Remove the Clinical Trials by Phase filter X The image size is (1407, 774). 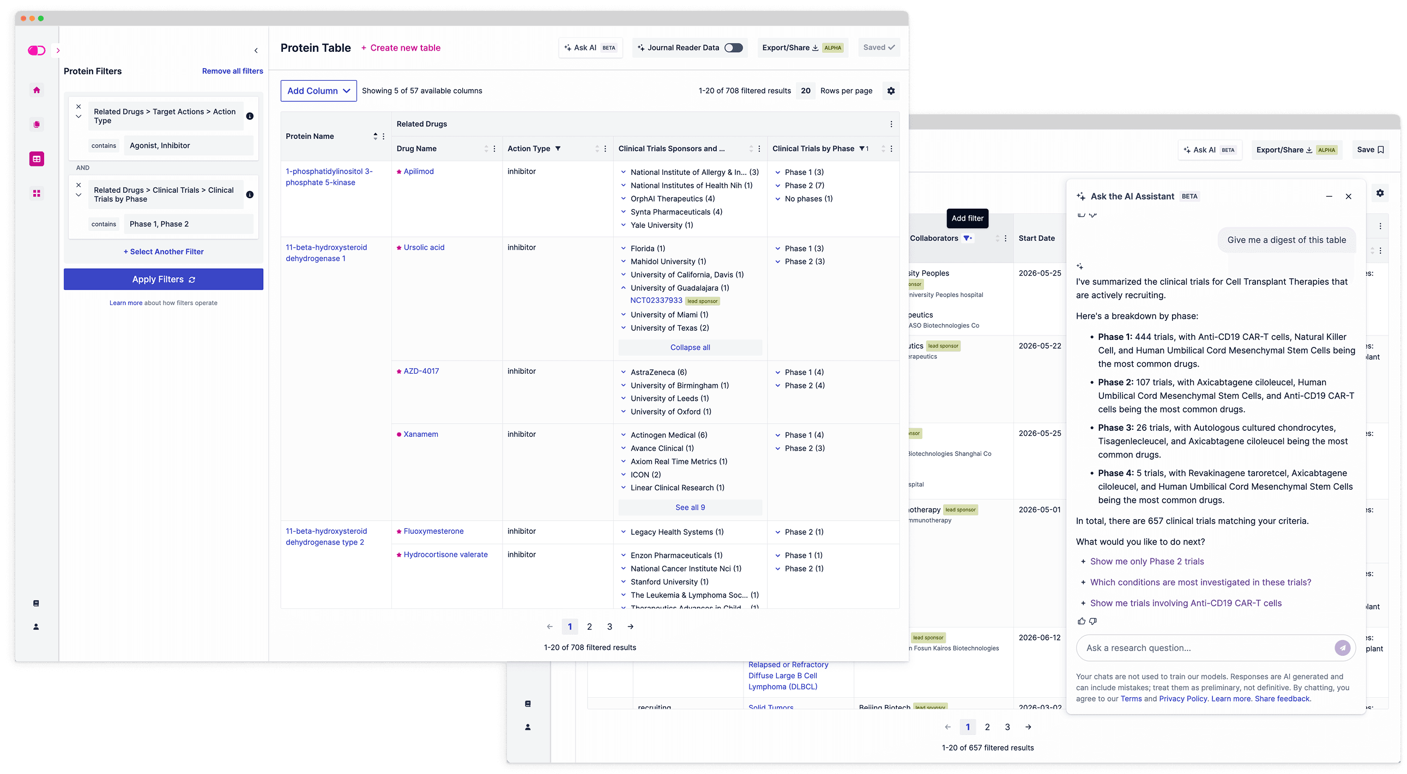[78, 185]
